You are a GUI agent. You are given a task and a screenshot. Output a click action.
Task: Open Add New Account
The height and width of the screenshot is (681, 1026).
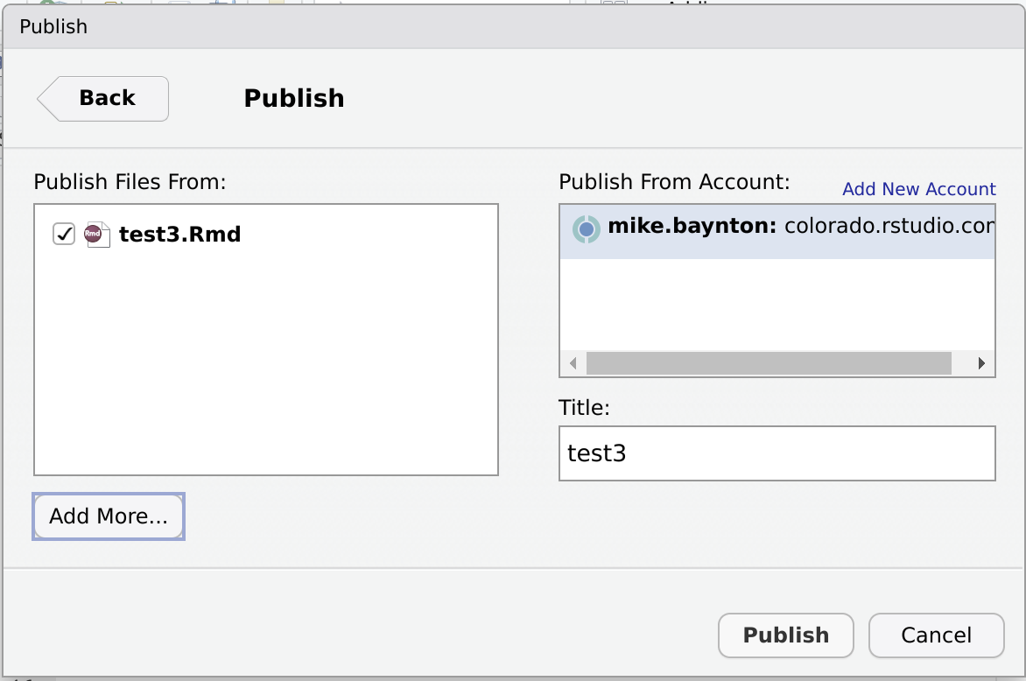[x=917, y=189]
